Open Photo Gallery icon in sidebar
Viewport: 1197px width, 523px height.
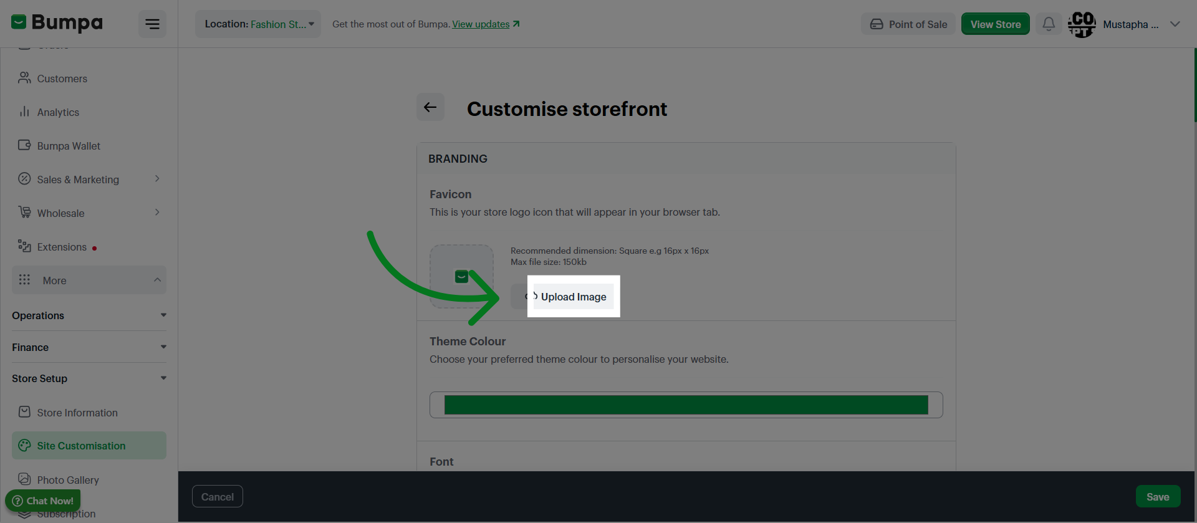coord(24,479)
